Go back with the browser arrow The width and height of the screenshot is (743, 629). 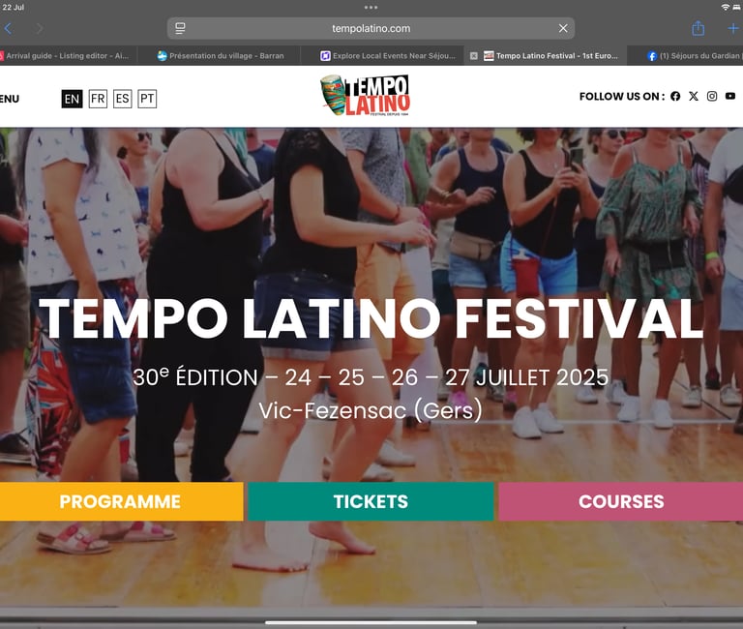[8, 28]
